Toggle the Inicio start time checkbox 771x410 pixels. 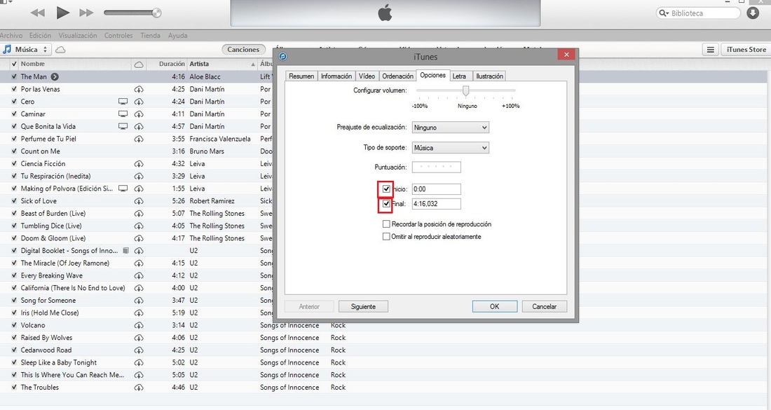click(x=386, y=189)
